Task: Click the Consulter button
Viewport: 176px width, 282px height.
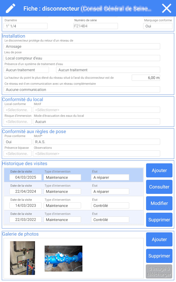Action: coord(159,187)
